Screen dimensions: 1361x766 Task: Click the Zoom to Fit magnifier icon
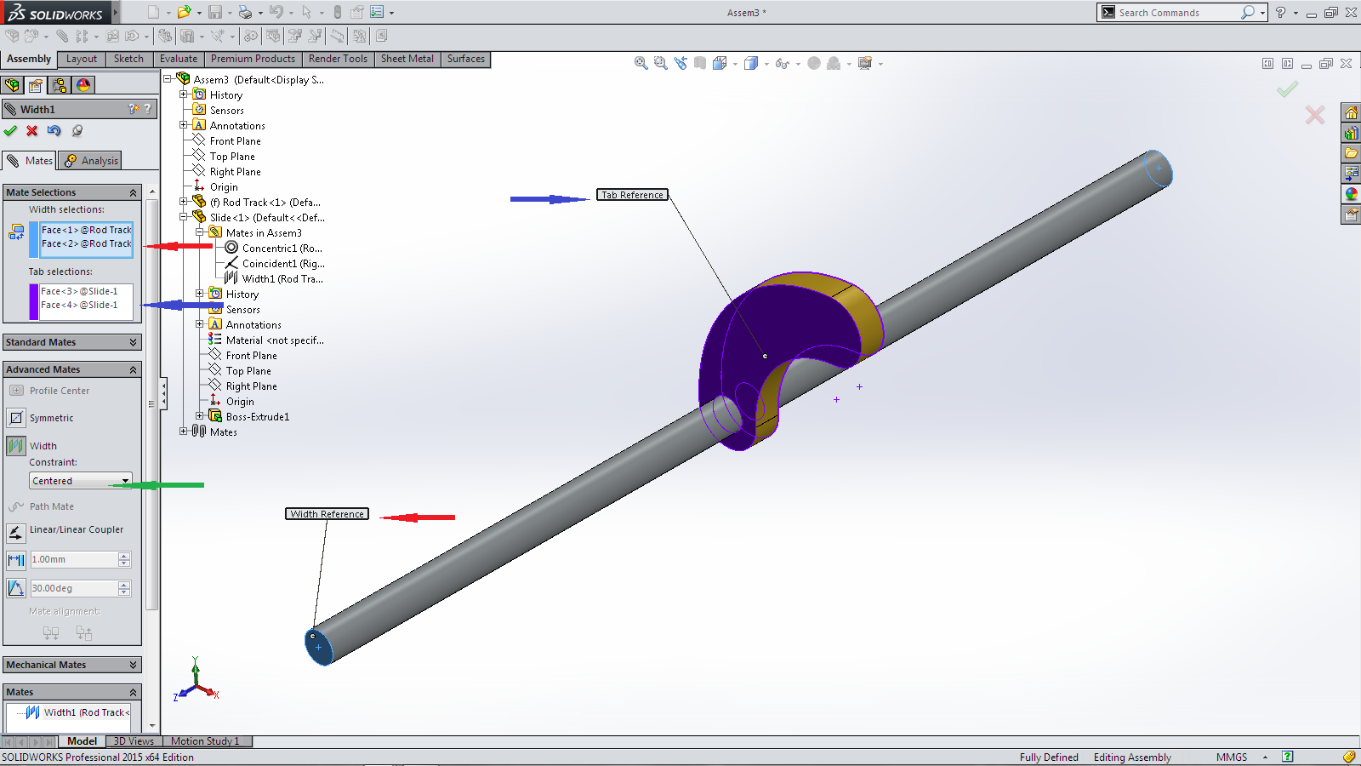[641, 63]
